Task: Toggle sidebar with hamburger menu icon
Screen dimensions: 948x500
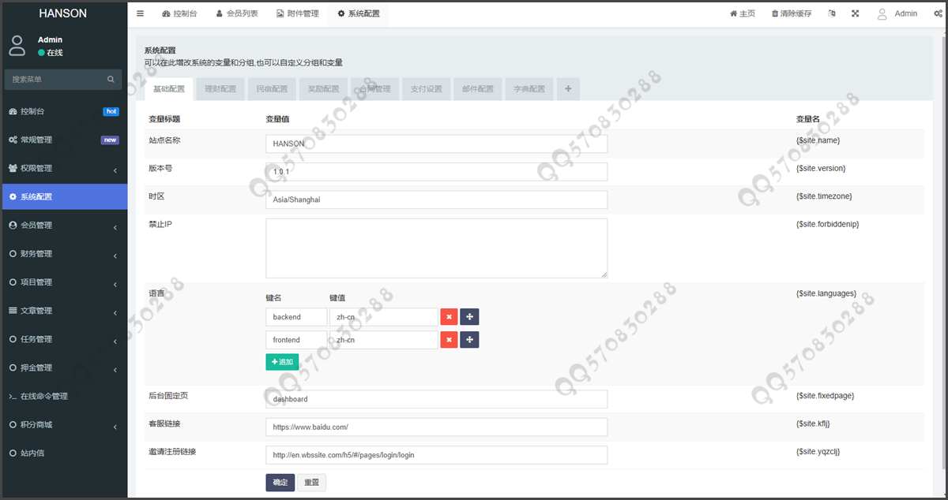Action: point(140,13)
